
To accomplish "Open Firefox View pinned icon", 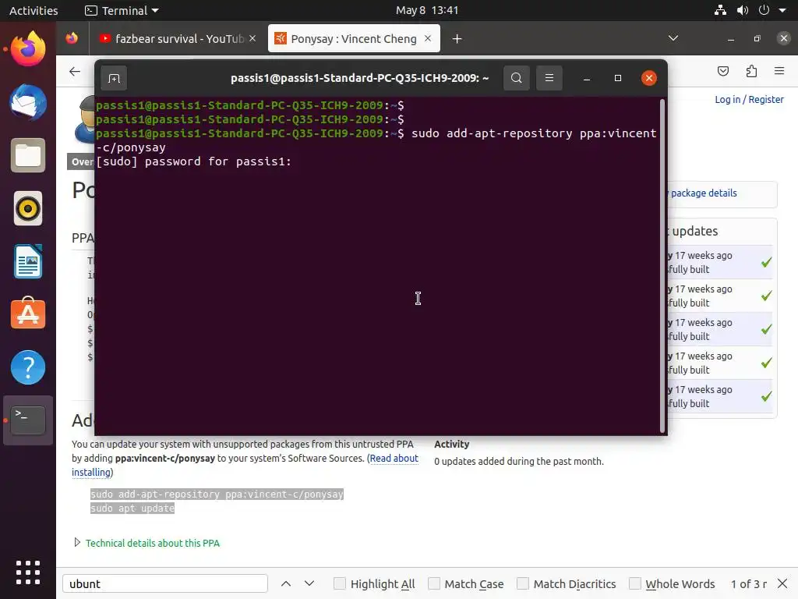I will (x=72, y=38).
